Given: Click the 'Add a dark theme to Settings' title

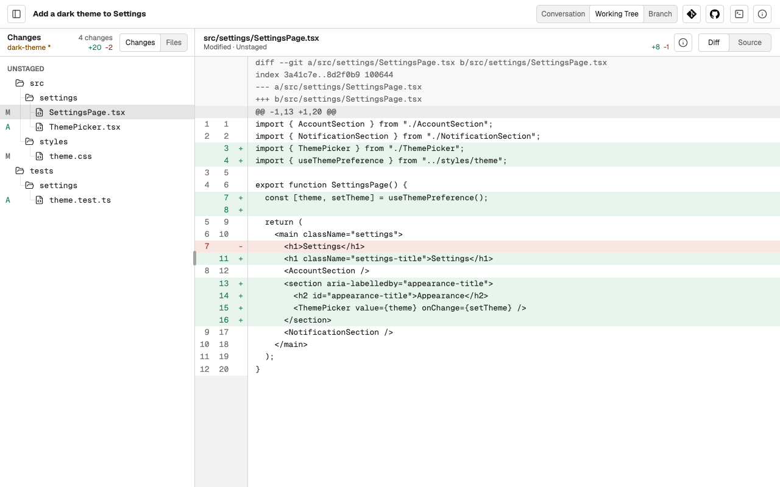Looking at the screenshot, I should [90, 14].
